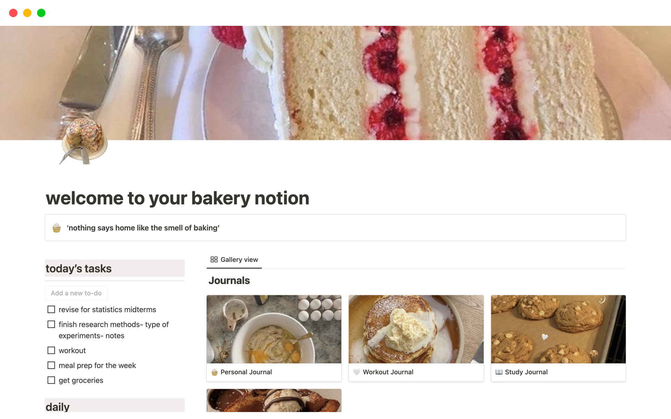
Task: Click the green macOS fullscreen button
Action: point(41,13)
